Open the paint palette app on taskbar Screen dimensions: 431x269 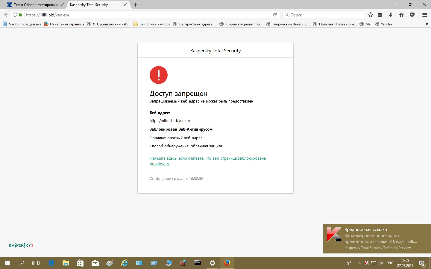click(x=110, y=263)
